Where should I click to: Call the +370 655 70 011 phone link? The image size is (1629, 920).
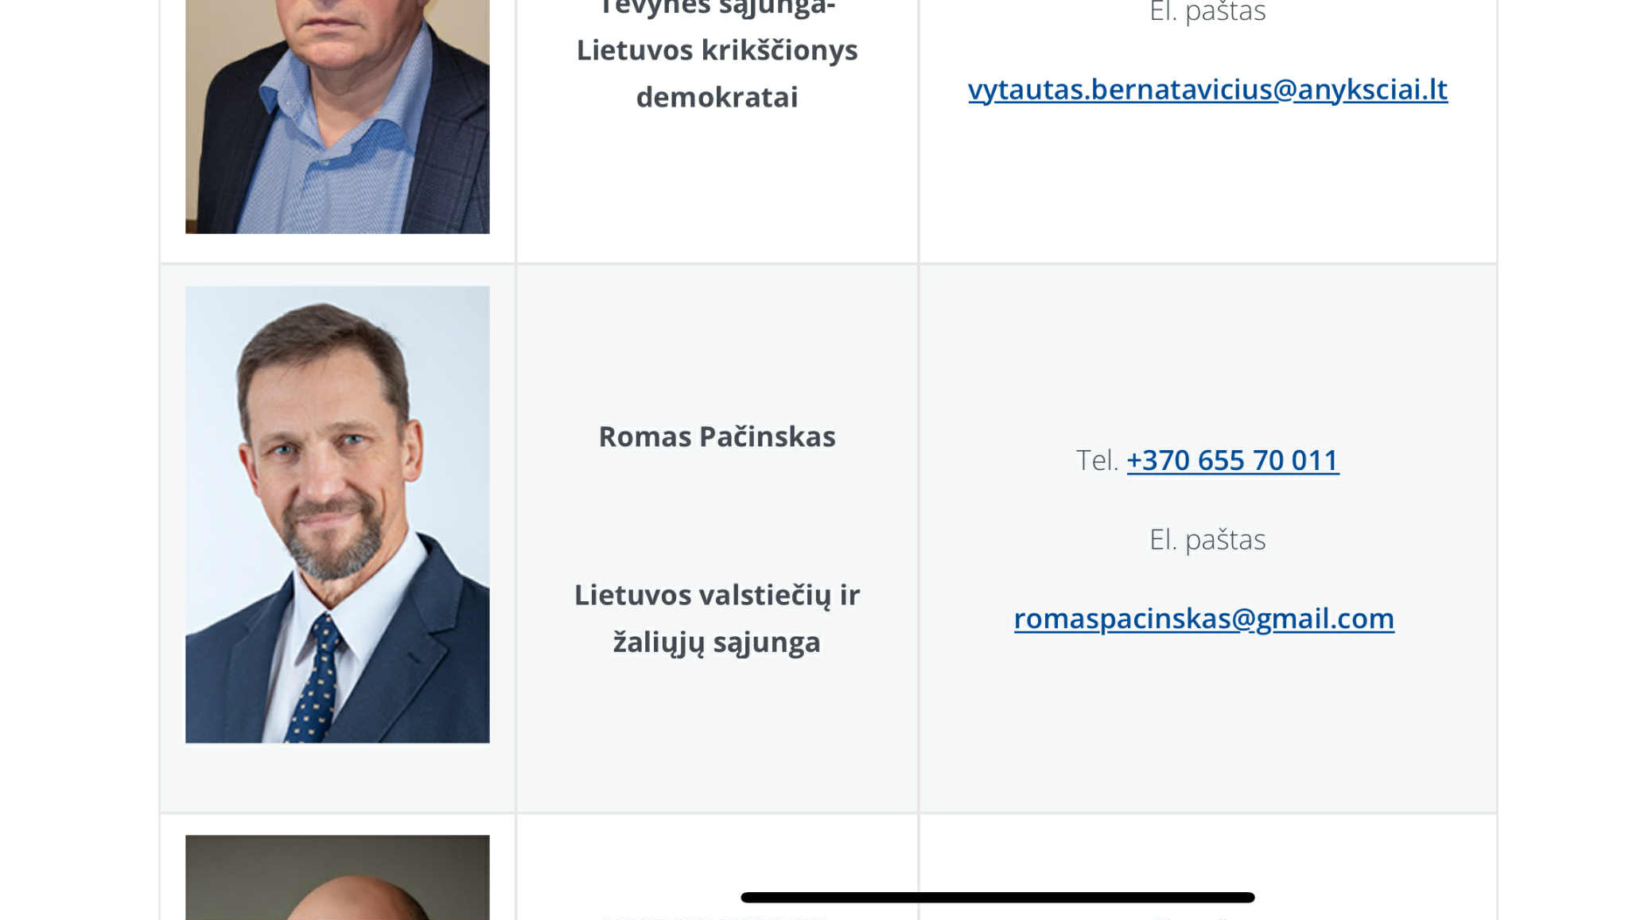(1233, 460)
